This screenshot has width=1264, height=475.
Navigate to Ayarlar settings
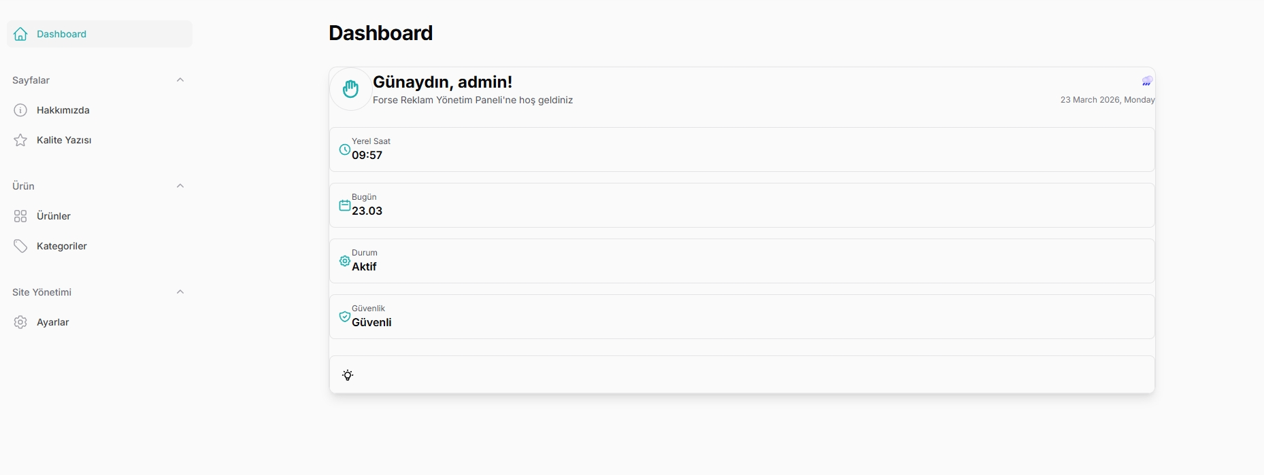pos(53,322)
